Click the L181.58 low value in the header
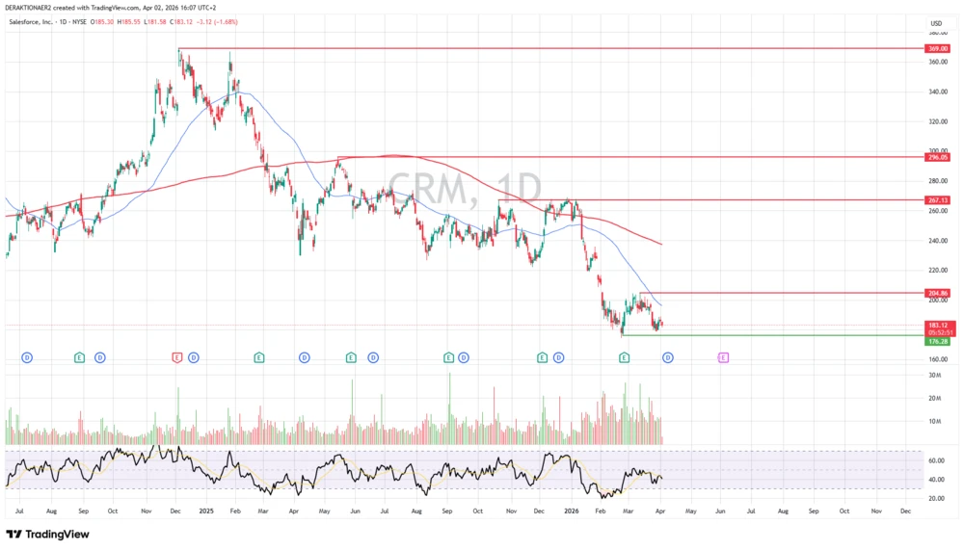The width and height of the screenshot is (964, 550). point(155,22)
